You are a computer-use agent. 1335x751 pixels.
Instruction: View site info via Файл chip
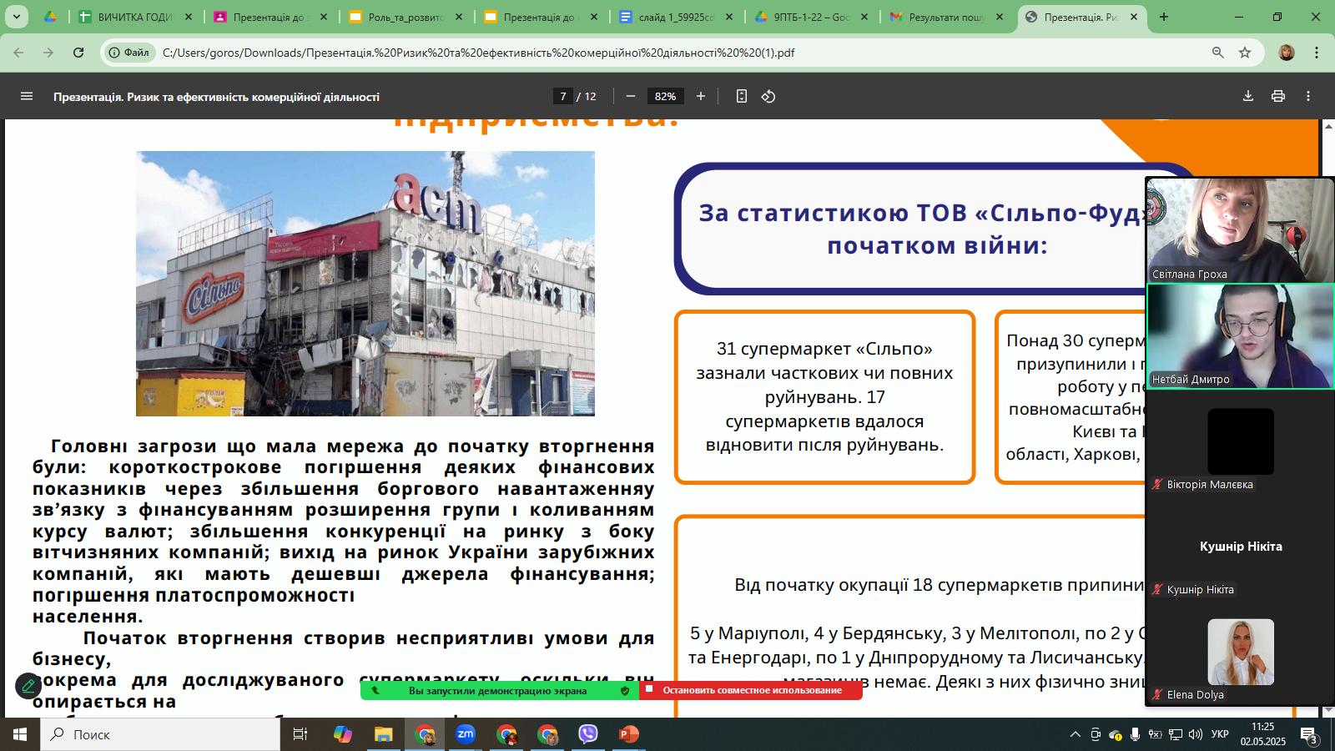click(130, 53)
